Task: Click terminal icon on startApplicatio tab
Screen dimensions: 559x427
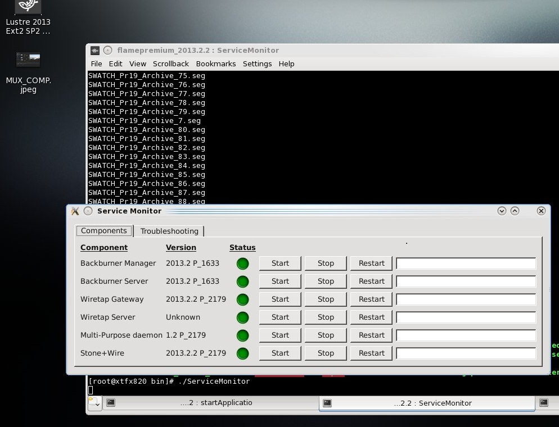Action: coord(111,403)
